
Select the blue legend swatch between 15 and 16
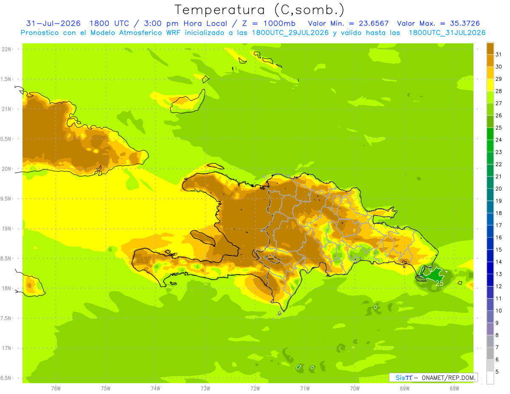tap(490, 244)
